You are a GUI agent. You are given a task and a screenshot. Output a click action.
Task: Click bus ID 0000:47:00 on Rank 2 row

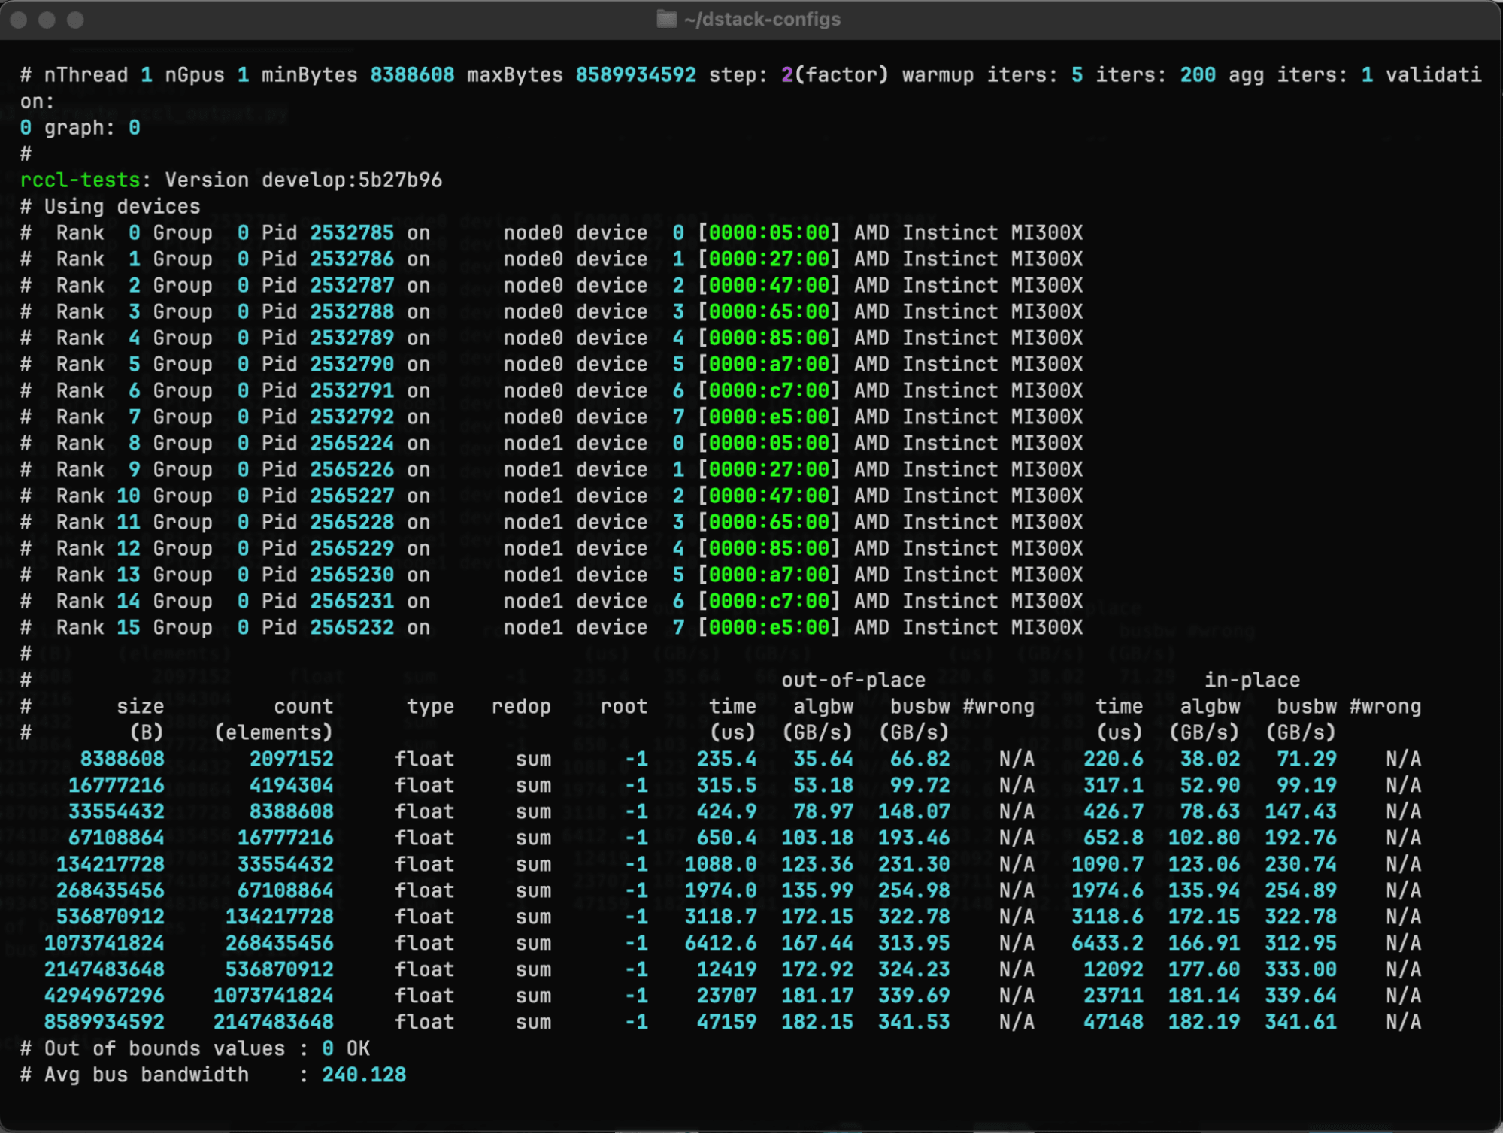coord(769,286)
